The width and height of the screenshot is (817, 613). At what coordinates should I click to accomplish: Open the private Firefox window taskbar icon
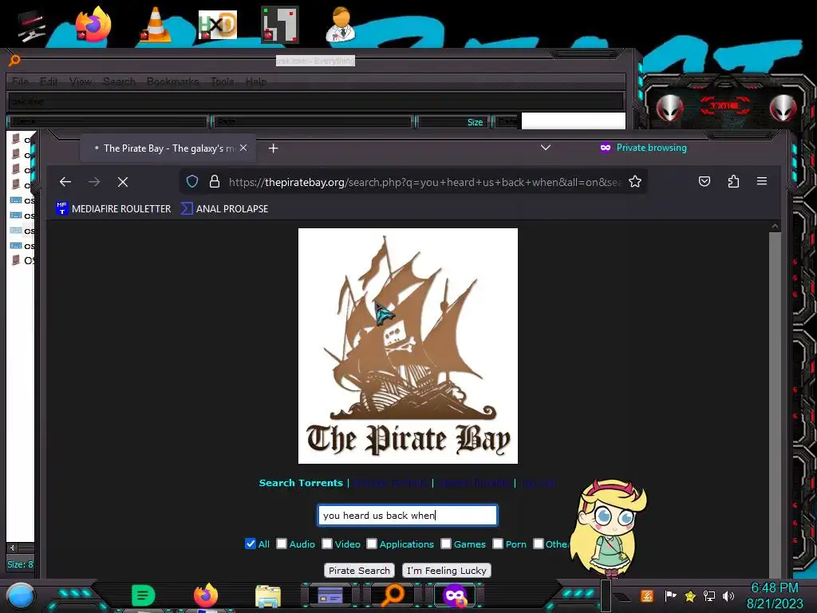pos(455,595)
